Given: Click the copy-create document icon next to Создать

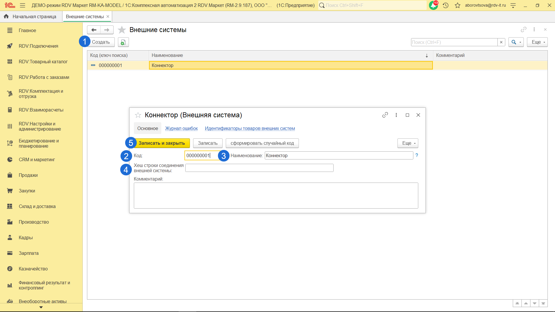Looking at the screenshot, I should pos(123,42).
